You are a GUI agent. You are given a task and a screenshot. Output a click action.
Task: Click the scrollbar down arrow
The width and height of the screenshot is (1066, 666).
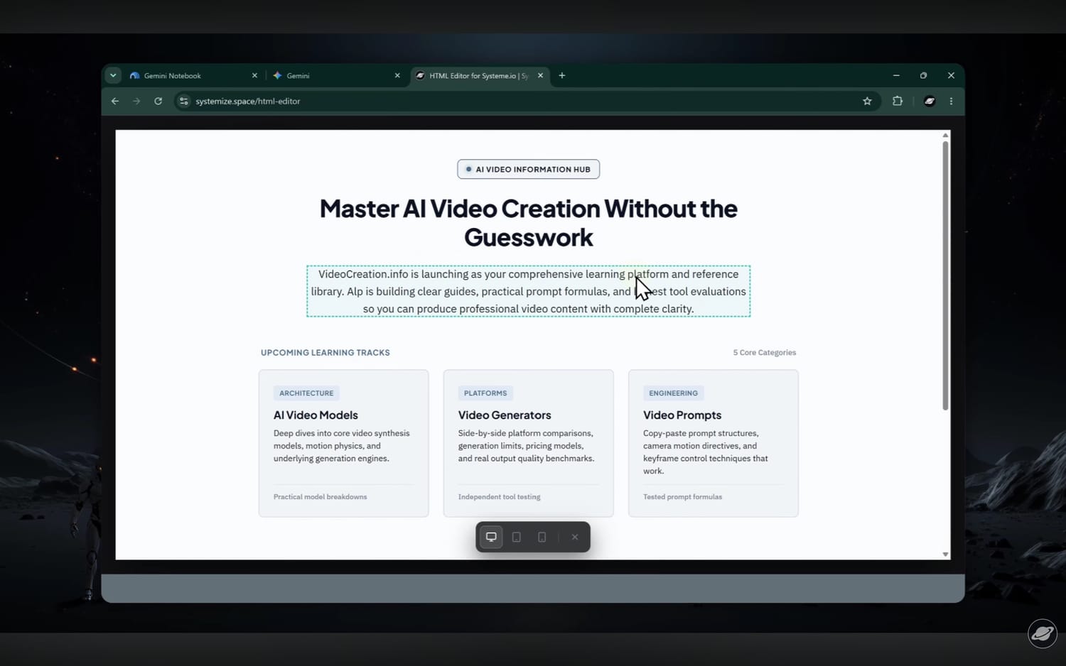[945, 555]
